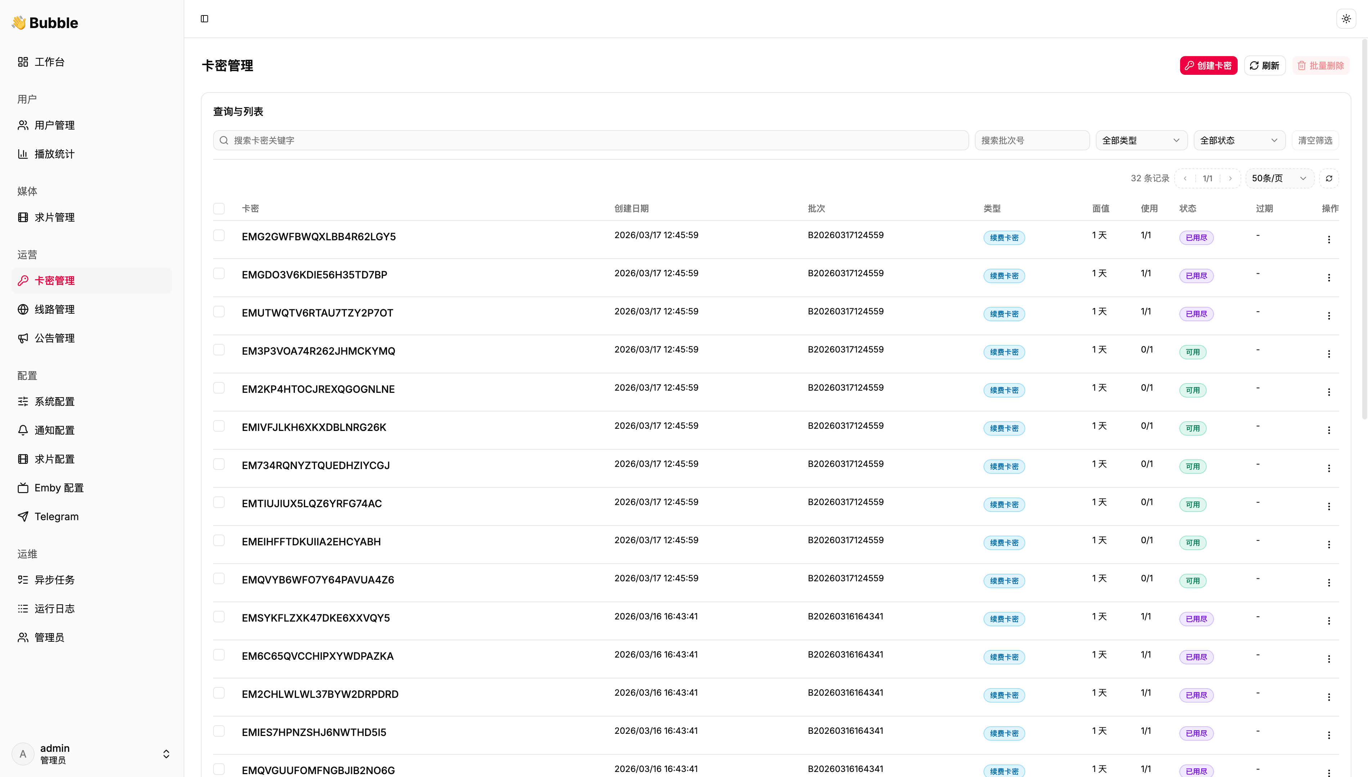The image size is (1368, 777).
Task: Open 线路管理 sidebar item
Action: tap(54, 309)
